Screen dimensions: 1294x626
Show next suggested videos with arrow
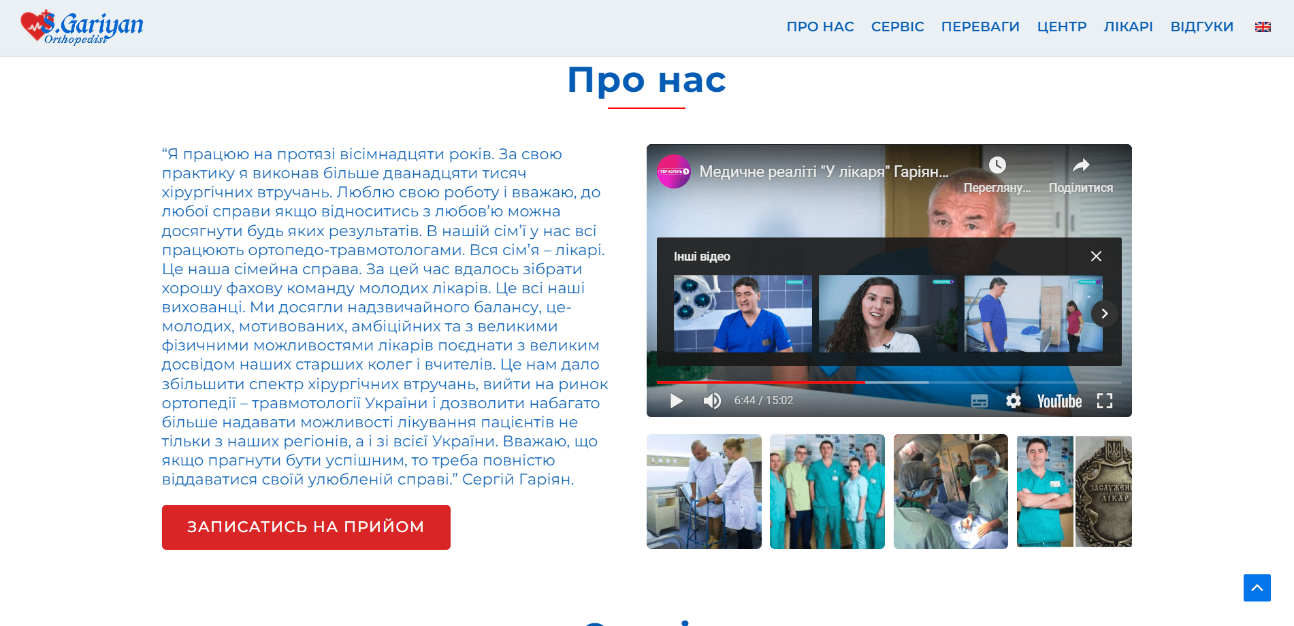pos(1104,314)
